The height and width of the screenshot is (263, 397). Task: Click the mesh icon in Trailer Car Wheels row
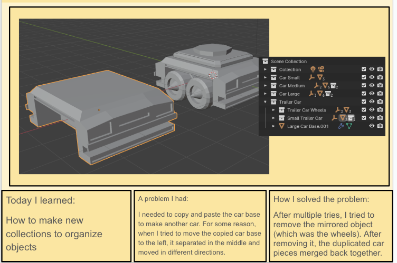click(x=346, y=110)
